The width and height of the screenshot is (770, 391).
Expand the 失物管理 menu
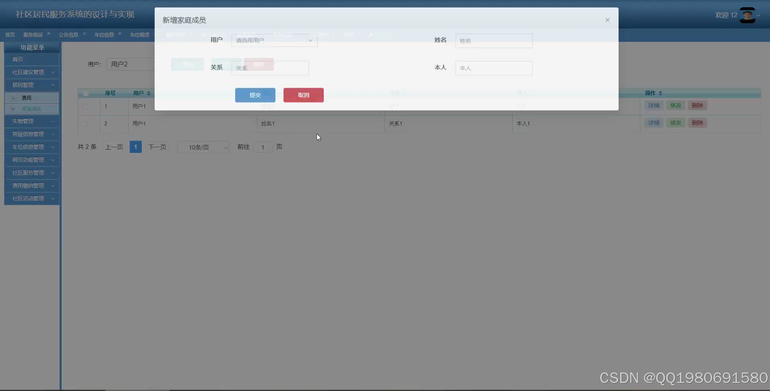[32, 121]
